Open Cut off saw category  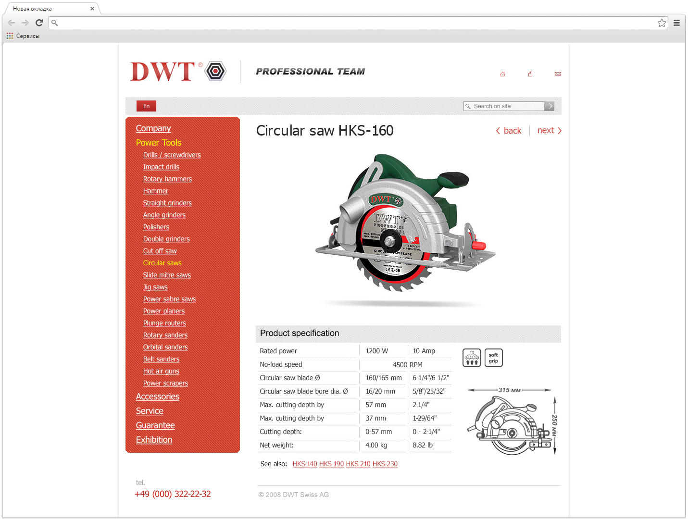click(x=160, y=251)
